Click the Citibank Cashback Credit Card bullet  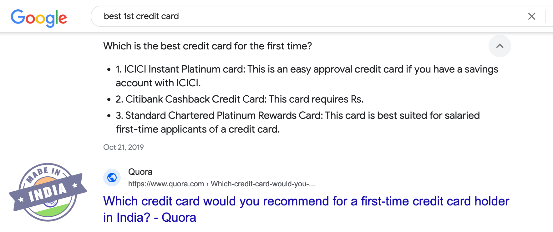pos(239,99)
